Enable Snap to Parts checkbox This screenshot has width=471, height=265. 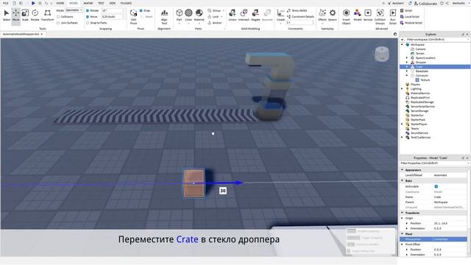(x=88, y=23)
